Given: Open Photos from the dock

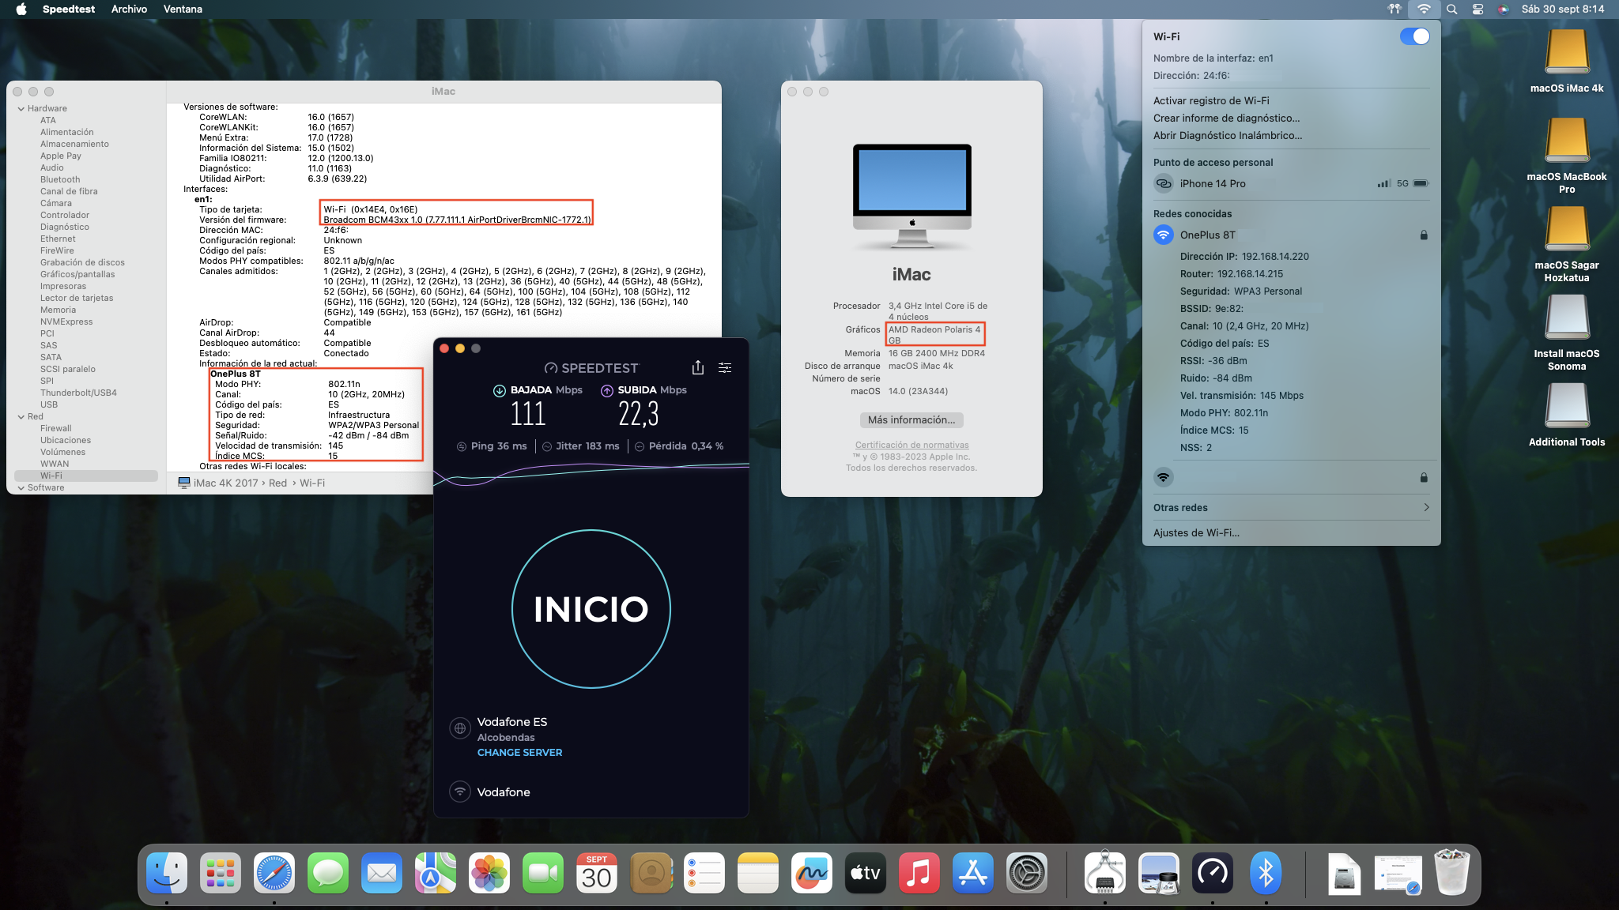Looking at the screenshot, I should pyautogui.click(x=489, y=873).
